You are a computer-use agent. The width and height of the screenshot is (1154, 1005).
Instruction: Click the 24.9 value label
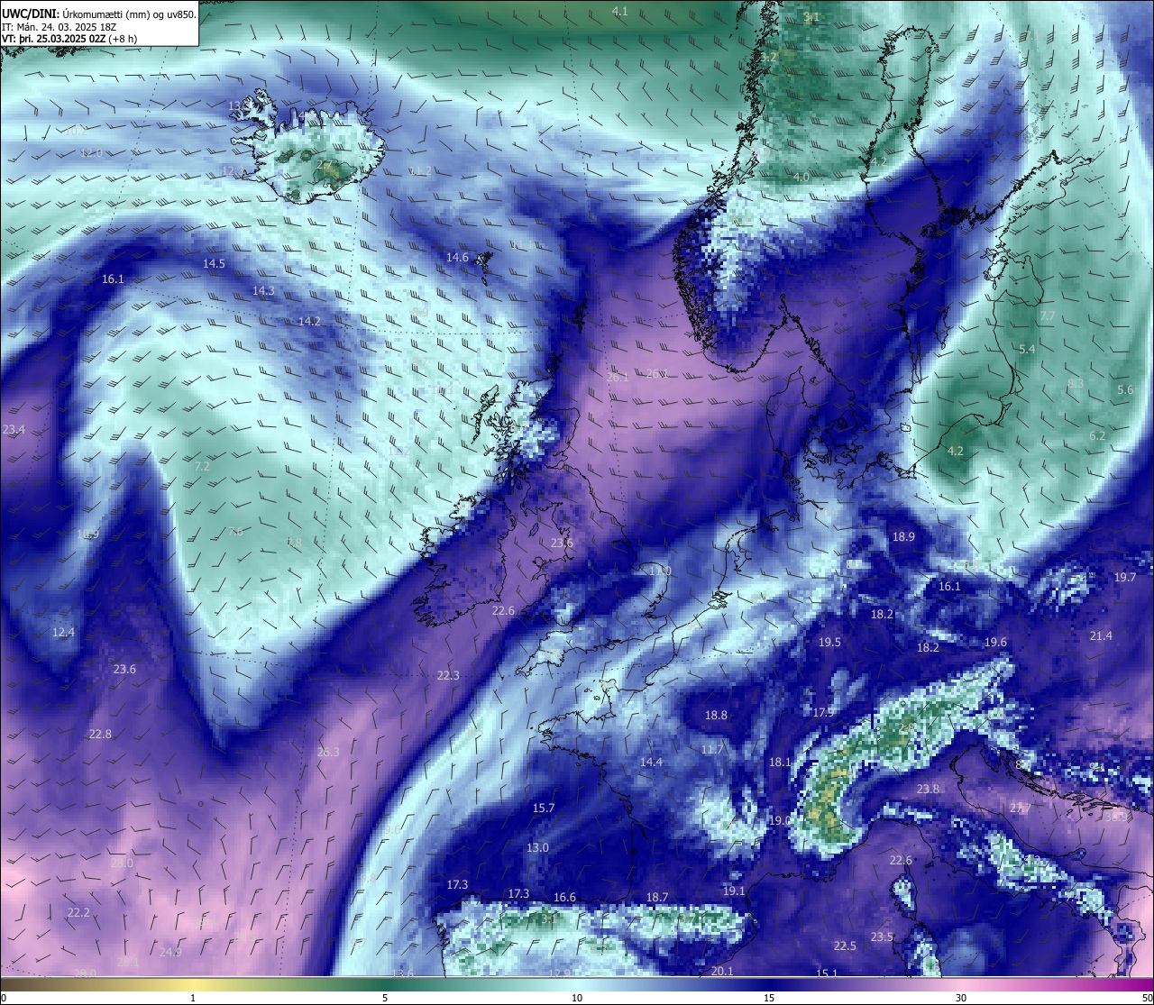pos(170,953)
